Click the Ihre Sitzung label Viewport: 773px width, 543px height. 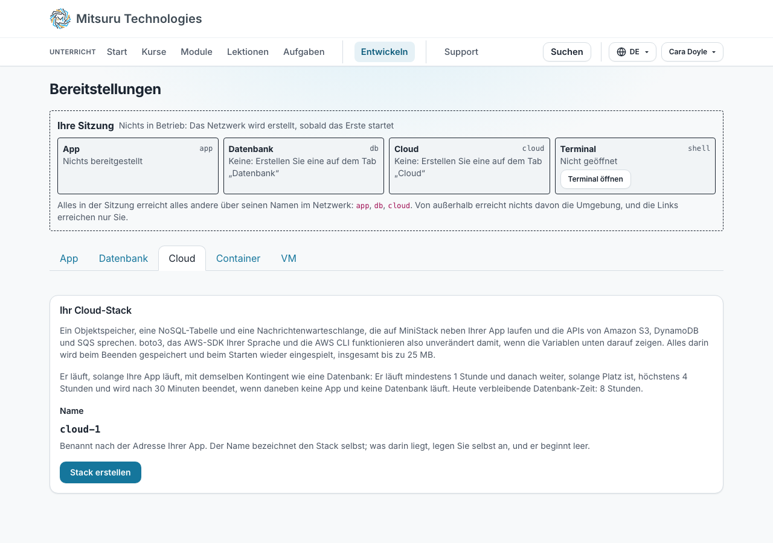(x=86, y=125)
